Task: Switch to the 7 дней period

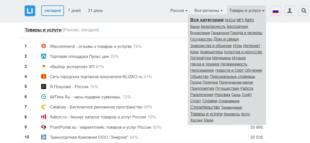Action: pyautogui.click(x=74, y=11)
